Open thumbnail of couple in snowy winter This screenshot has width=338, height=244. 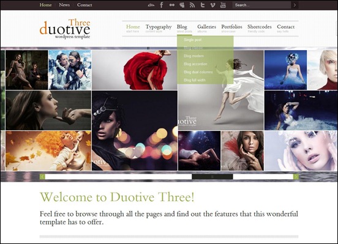(x=70, y=70)
